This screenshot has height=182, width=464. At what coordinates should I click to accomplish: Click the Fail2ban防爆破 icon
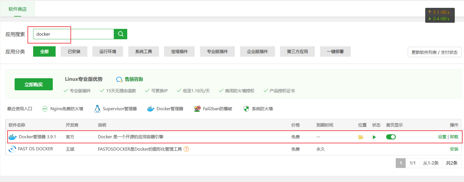(197, 109)
